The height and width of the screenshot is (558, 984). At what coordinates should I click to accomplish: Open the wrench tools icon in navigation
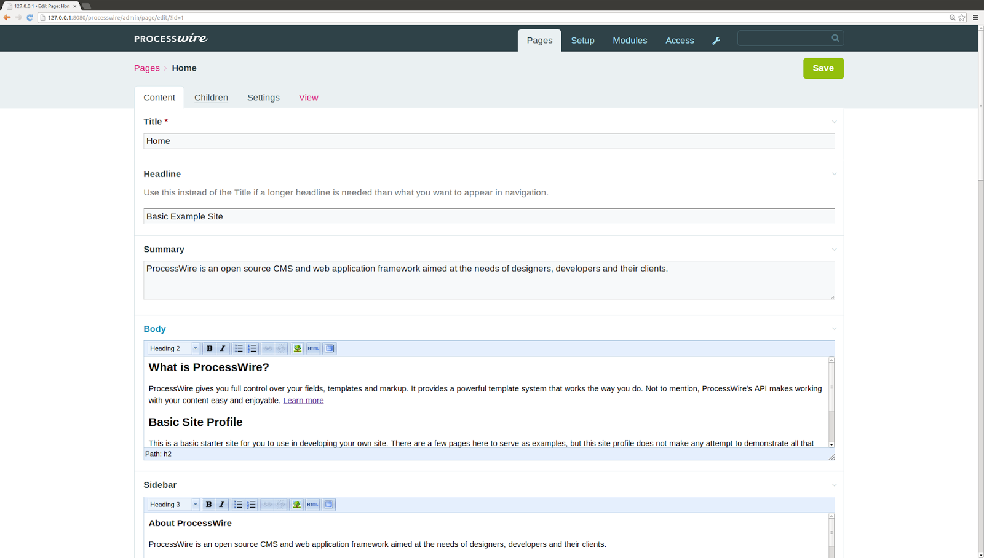coord(716,41)
